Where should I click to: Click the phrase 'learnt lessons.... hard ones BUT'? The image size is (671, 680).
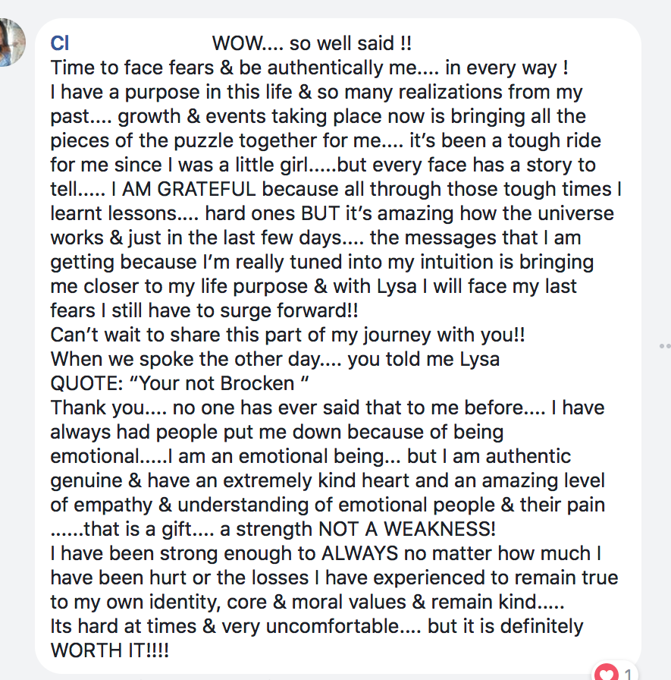[195, 213]
